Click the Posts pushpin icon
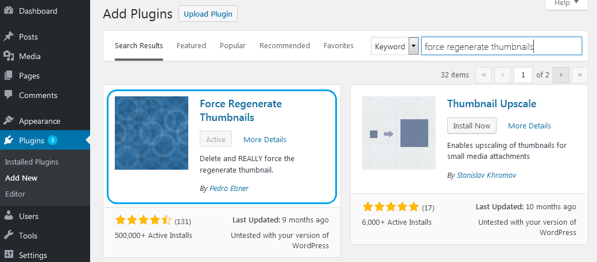 9,37
